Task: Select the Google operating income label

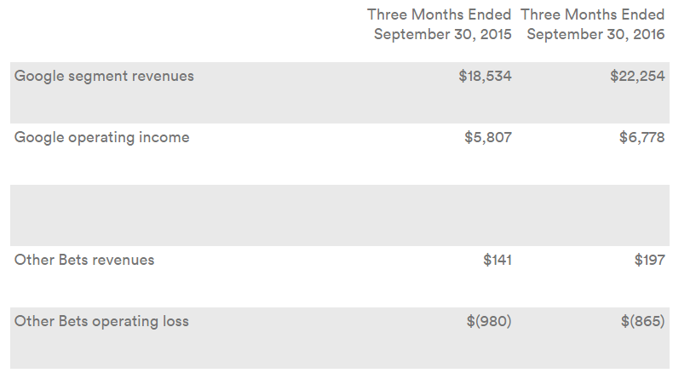Action: pos(101,138)
